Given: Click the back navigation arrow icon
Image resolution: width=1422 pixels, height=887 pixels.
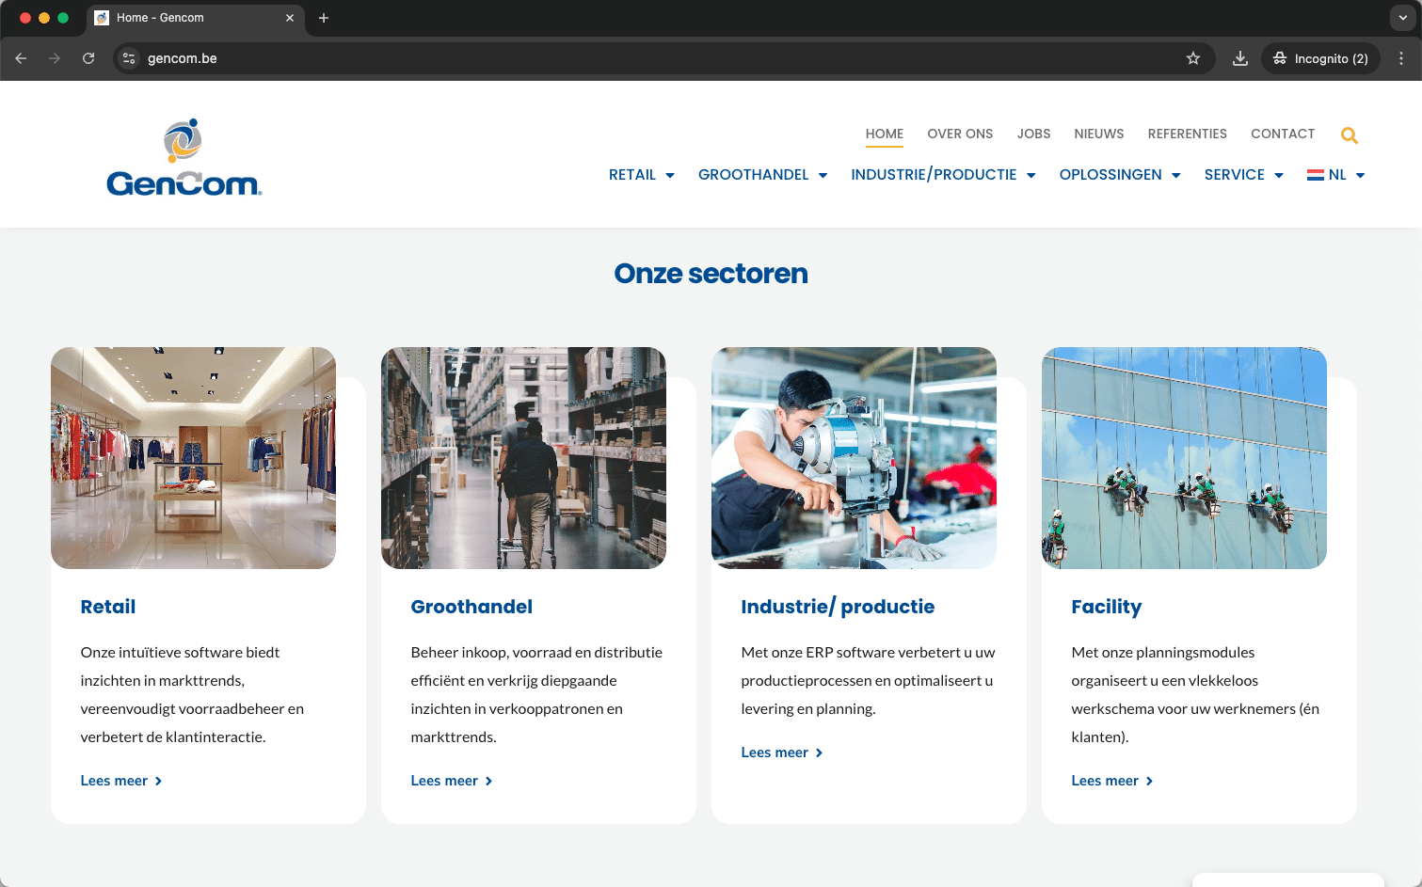Looking at the screenshot, I should (21, 57).
